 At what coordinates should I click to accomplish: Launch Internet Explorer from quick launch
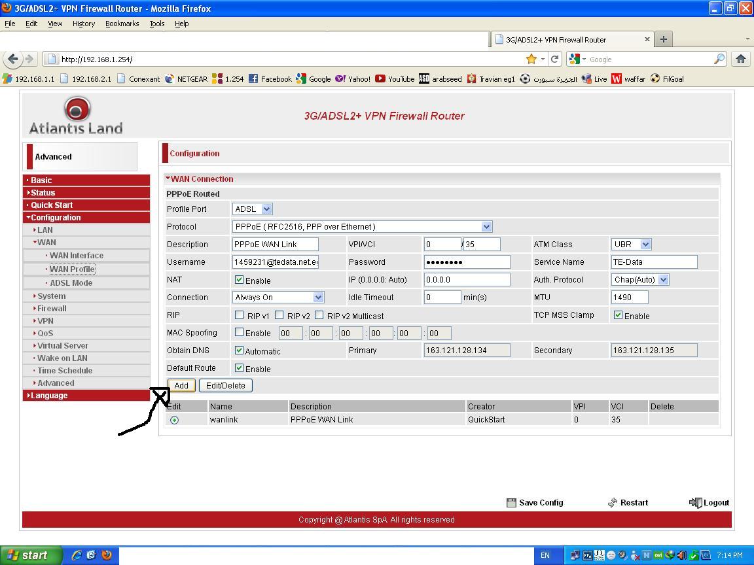pyautogui.click(x=77, y=555)
